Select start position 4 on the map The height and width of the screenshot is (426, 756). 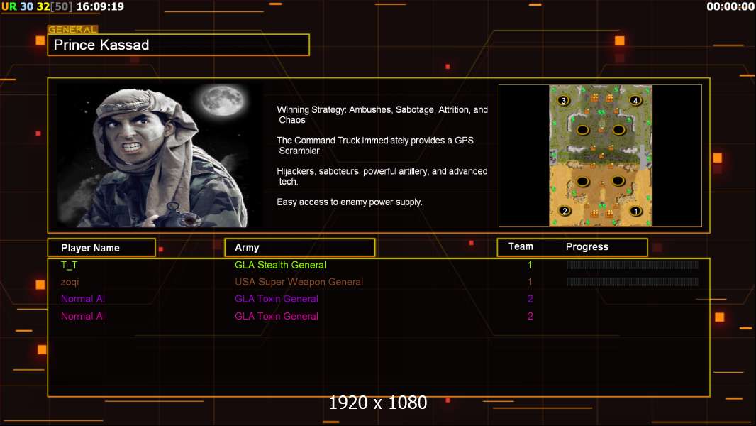635,100
